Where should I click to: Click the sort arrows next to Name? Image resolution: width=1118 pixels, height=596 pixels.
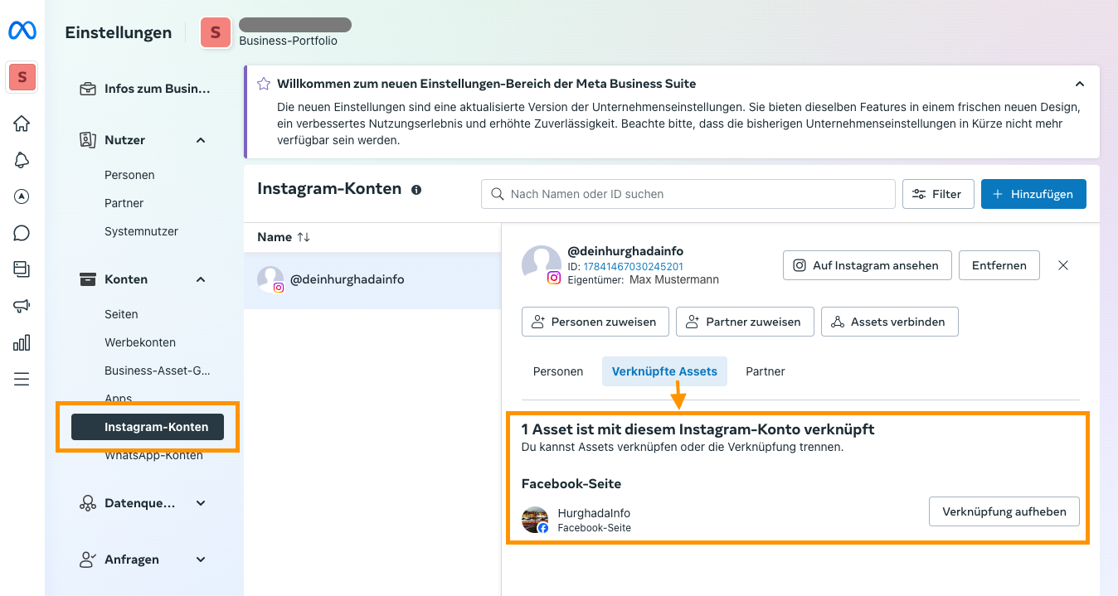click(304, 237)
